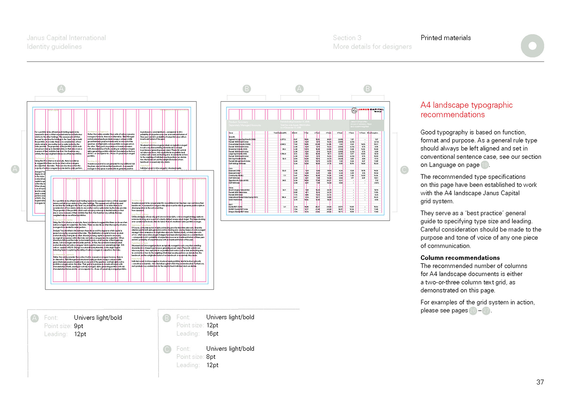Click the Column recommendations subheading
Image resolution: width=571 pixels, height=404 pixels.
click(460, 258)
